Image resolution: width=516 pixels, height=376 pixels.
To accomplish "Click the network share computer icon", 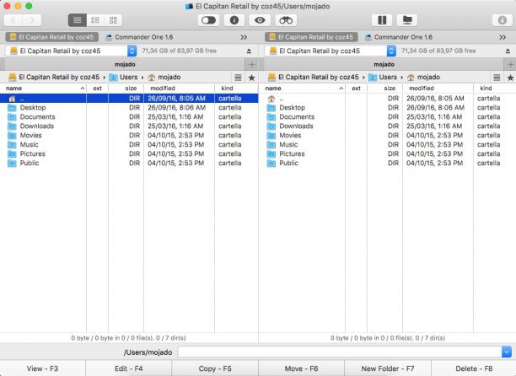I will coord(407,20).
